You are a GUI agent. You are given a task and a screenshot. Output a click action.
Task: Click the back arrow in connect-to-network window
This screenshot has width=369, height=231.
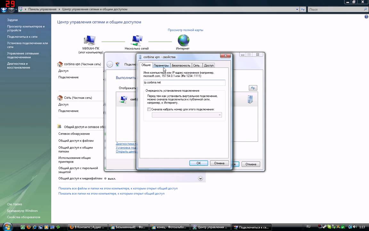(x=110, y=64)
